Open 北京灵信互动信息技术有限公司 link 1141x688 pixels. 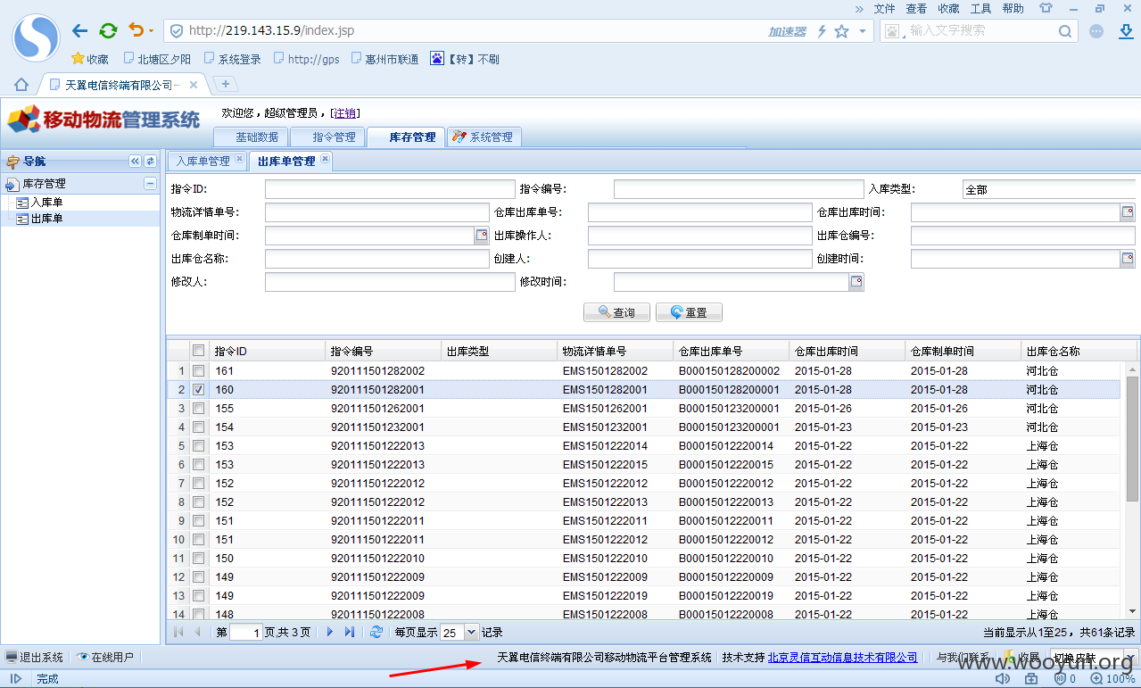[842, 657]
